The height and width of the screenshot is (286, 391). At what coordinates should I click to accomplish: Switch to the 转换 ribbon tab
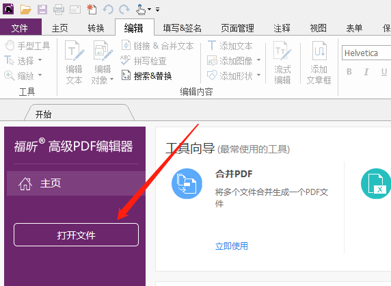pyautogui.click(x=96, y=28)
